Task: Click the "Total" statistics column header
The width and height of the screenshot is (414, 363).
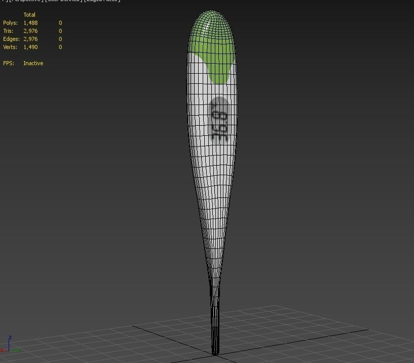Action: coord(29,15)
